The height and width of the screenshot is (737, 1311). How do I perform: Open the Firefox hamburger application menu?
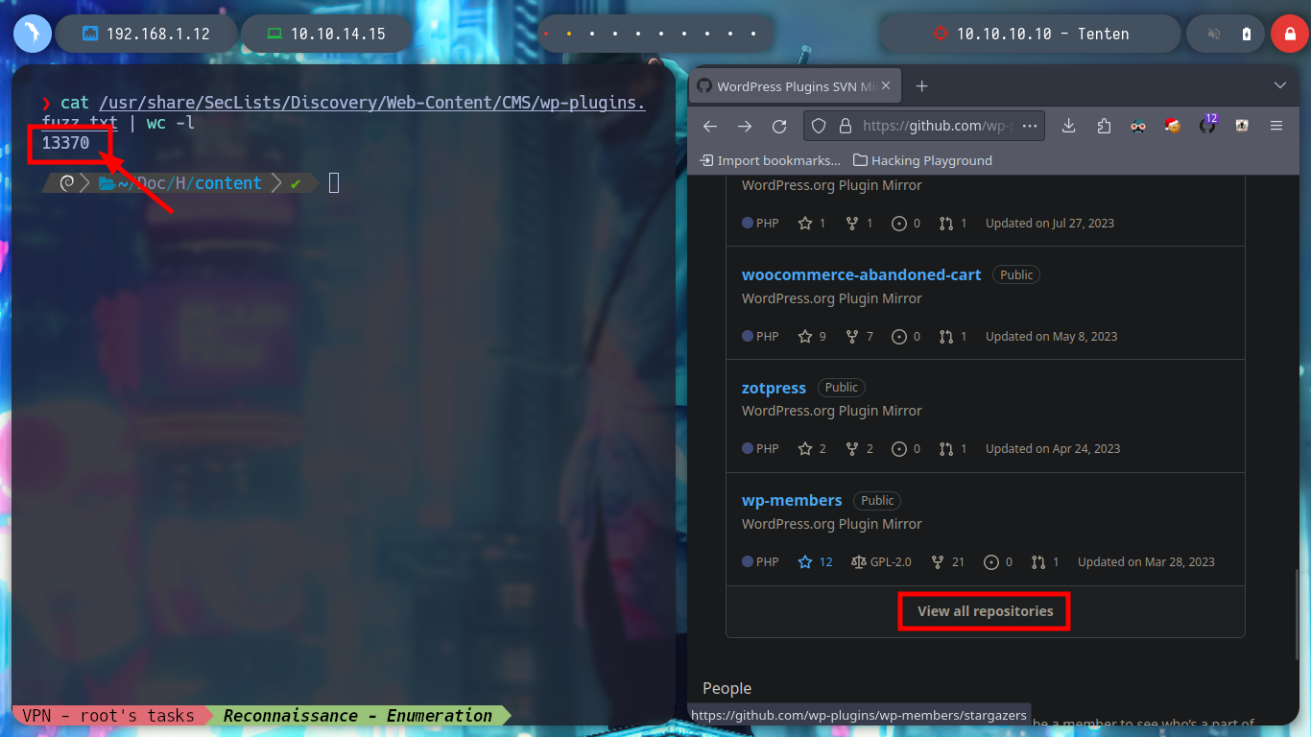[x=1276, y=126]
